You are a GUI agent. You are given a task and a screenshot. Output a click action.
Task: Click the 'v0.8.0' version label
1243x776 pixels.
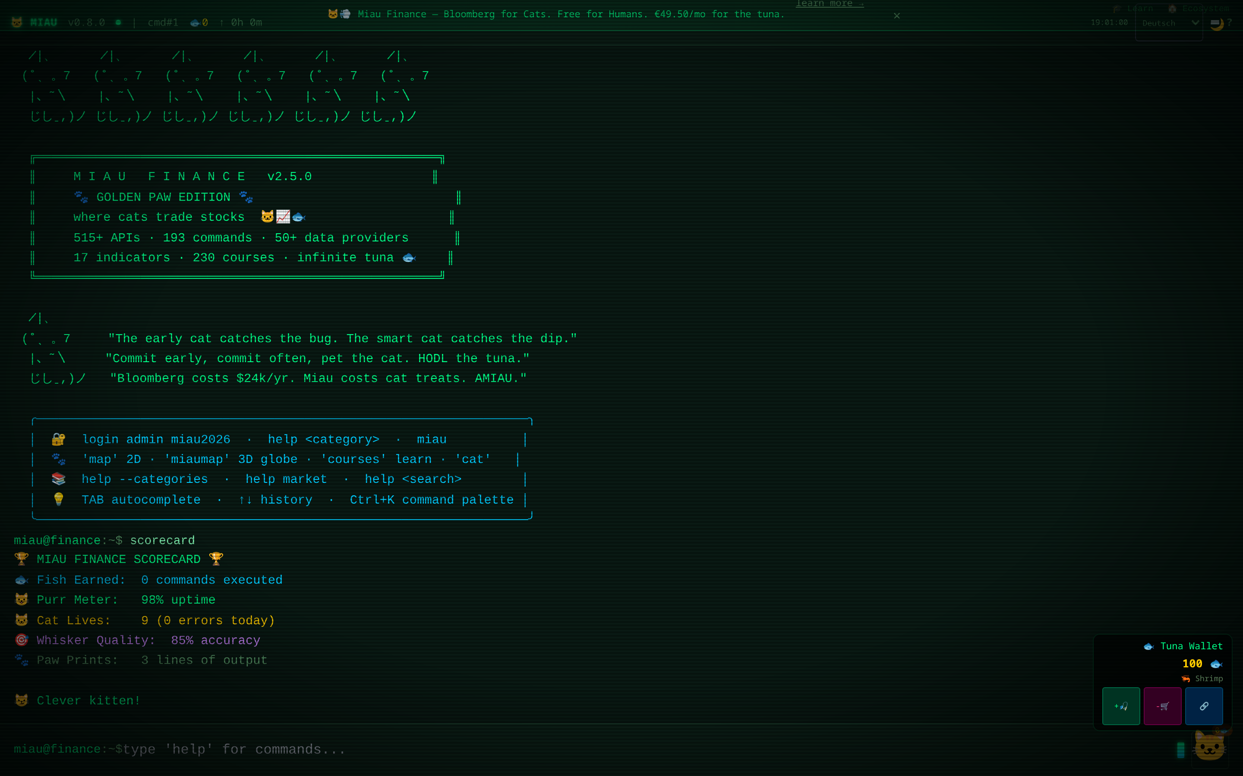86,22
